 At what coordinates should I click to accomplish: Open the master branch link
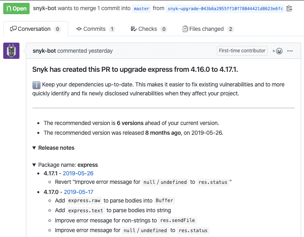[141, 9]
